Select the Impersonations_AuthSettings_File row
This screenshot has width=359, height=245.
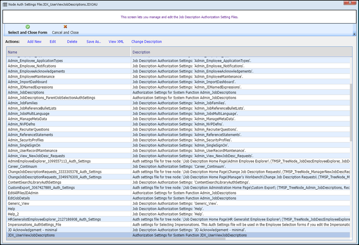(178, 225)
